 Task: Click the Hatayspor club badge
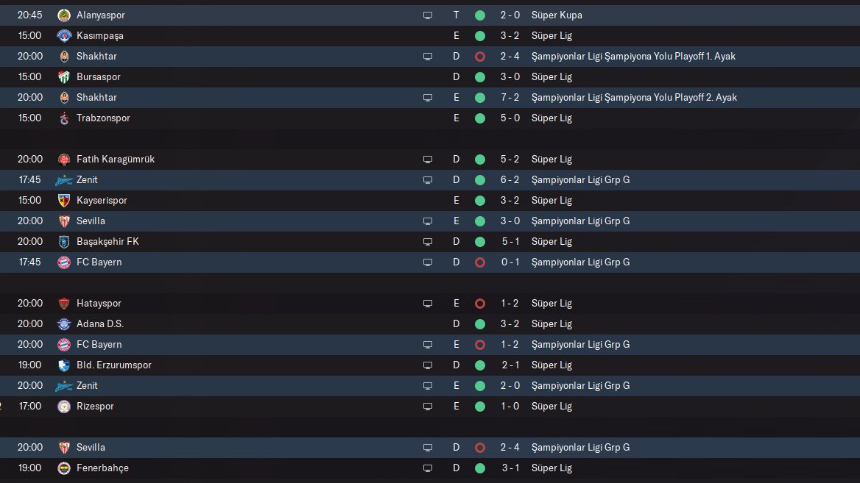pyautogui.click(x=64, y=304)
